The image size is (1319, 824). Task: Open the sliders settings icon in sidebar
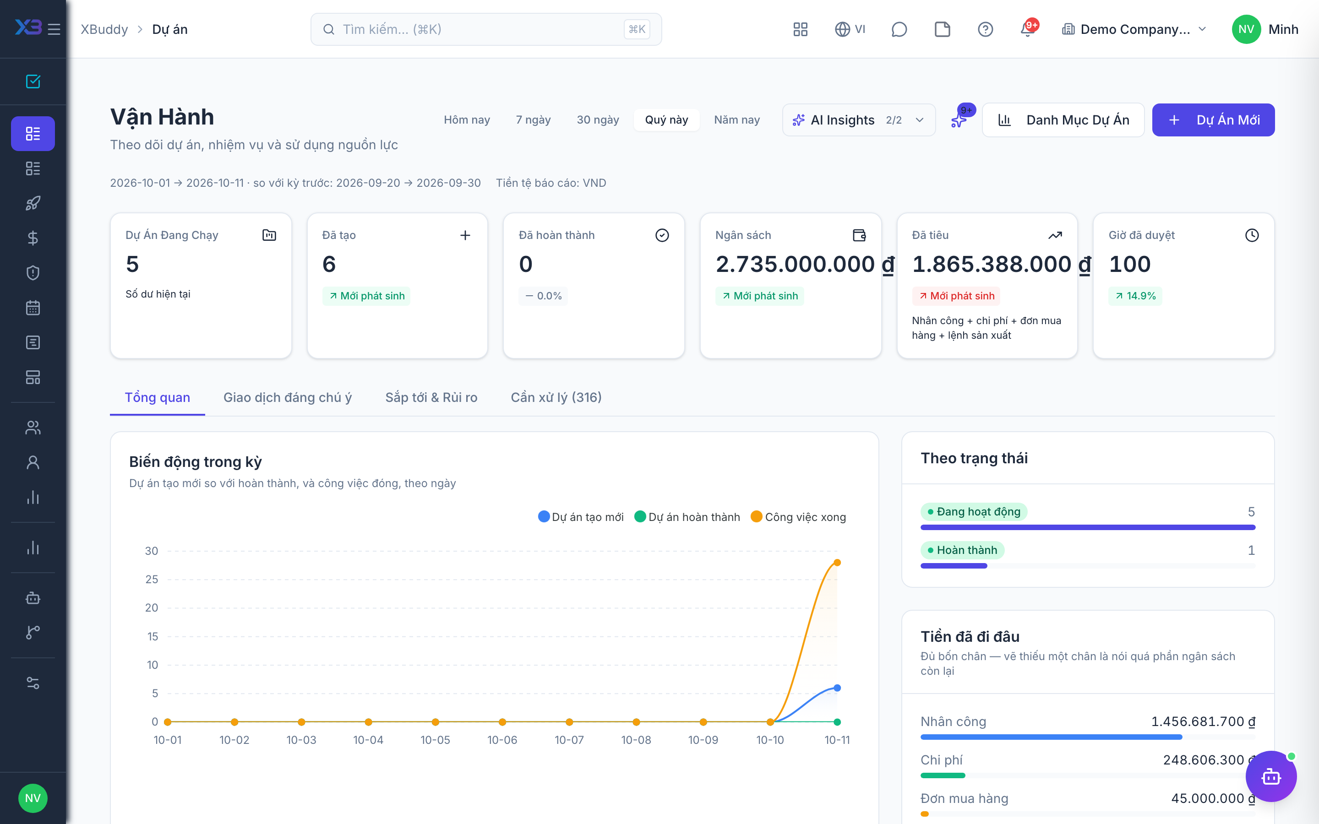33,683
